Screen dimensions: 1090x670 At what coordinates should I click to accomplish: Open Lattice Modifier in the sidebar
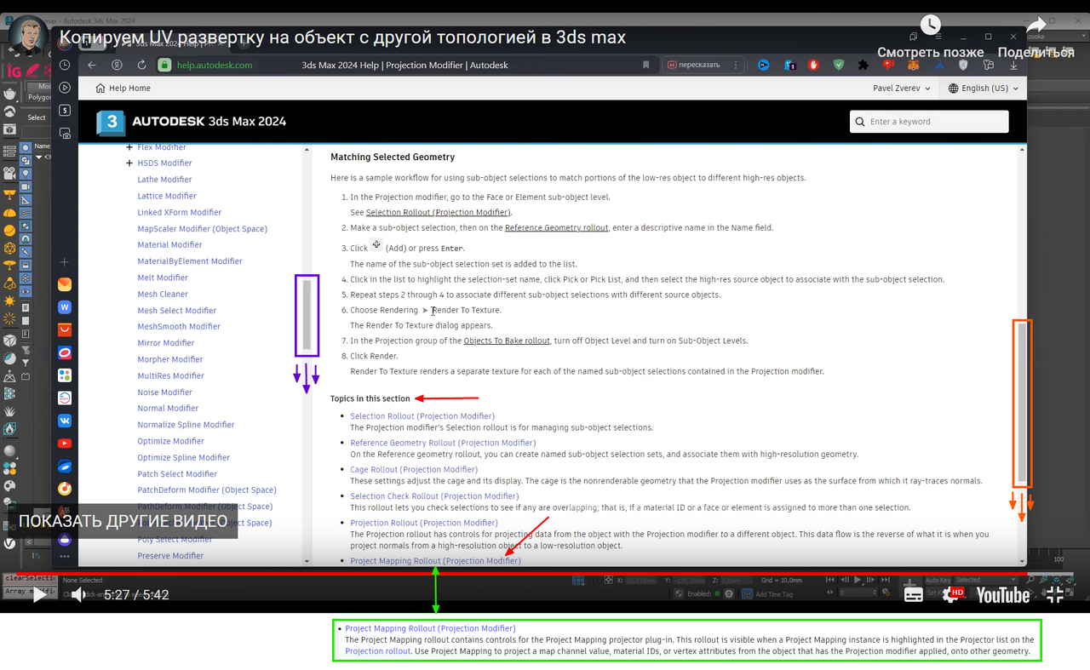pyautogui.click(x=167, y=196)
